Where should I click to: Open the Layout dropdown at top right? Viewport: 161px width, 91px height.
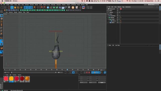(x=153, y=5)
